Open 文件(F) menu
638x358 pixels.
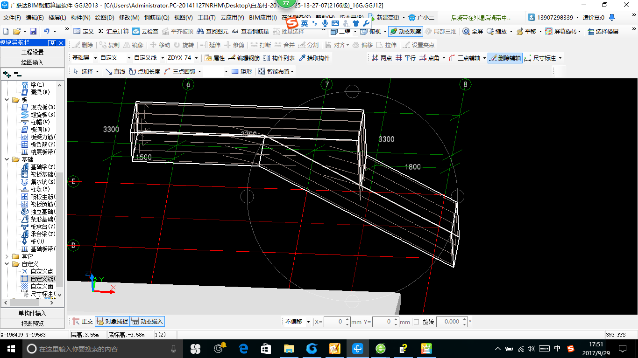(x=12, y=18)
